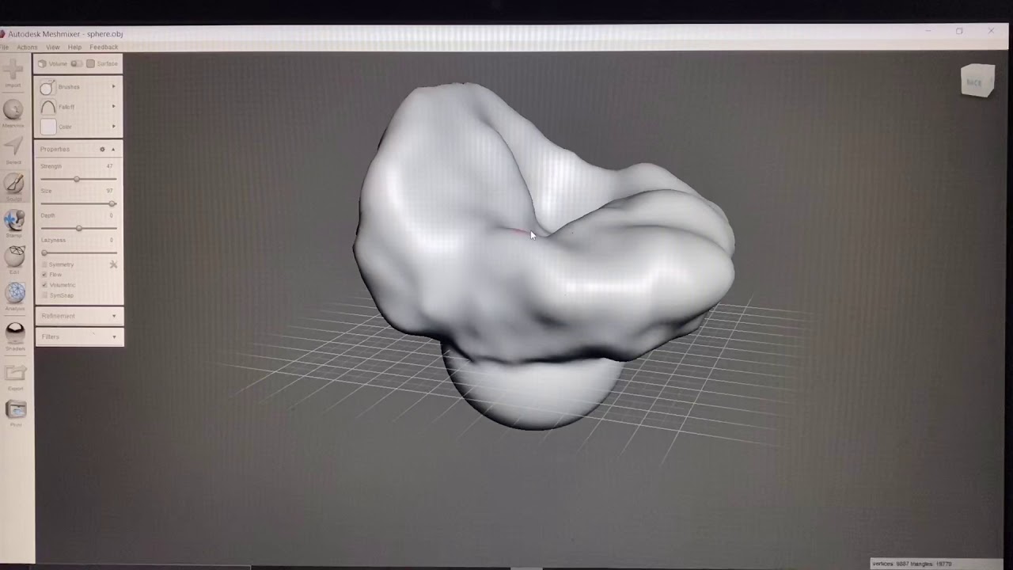Expand the Refinement section
Screen dimensions: 1013x570
tap(79, 316)
